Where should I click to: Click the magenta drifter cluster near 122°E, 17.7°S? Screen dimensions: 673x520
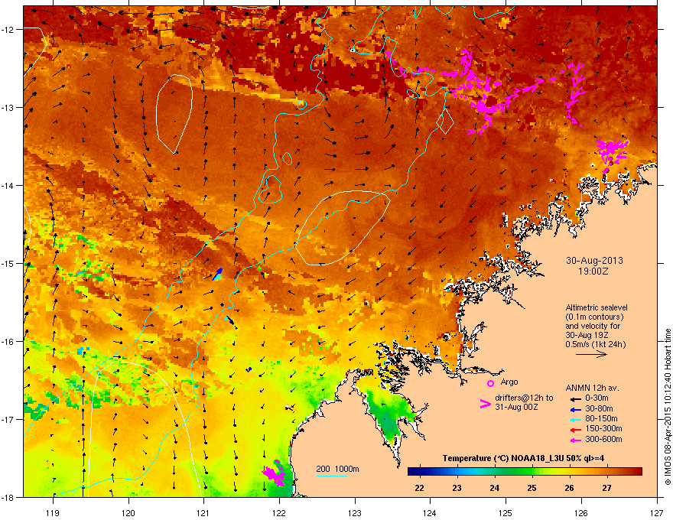click(274, 473)
